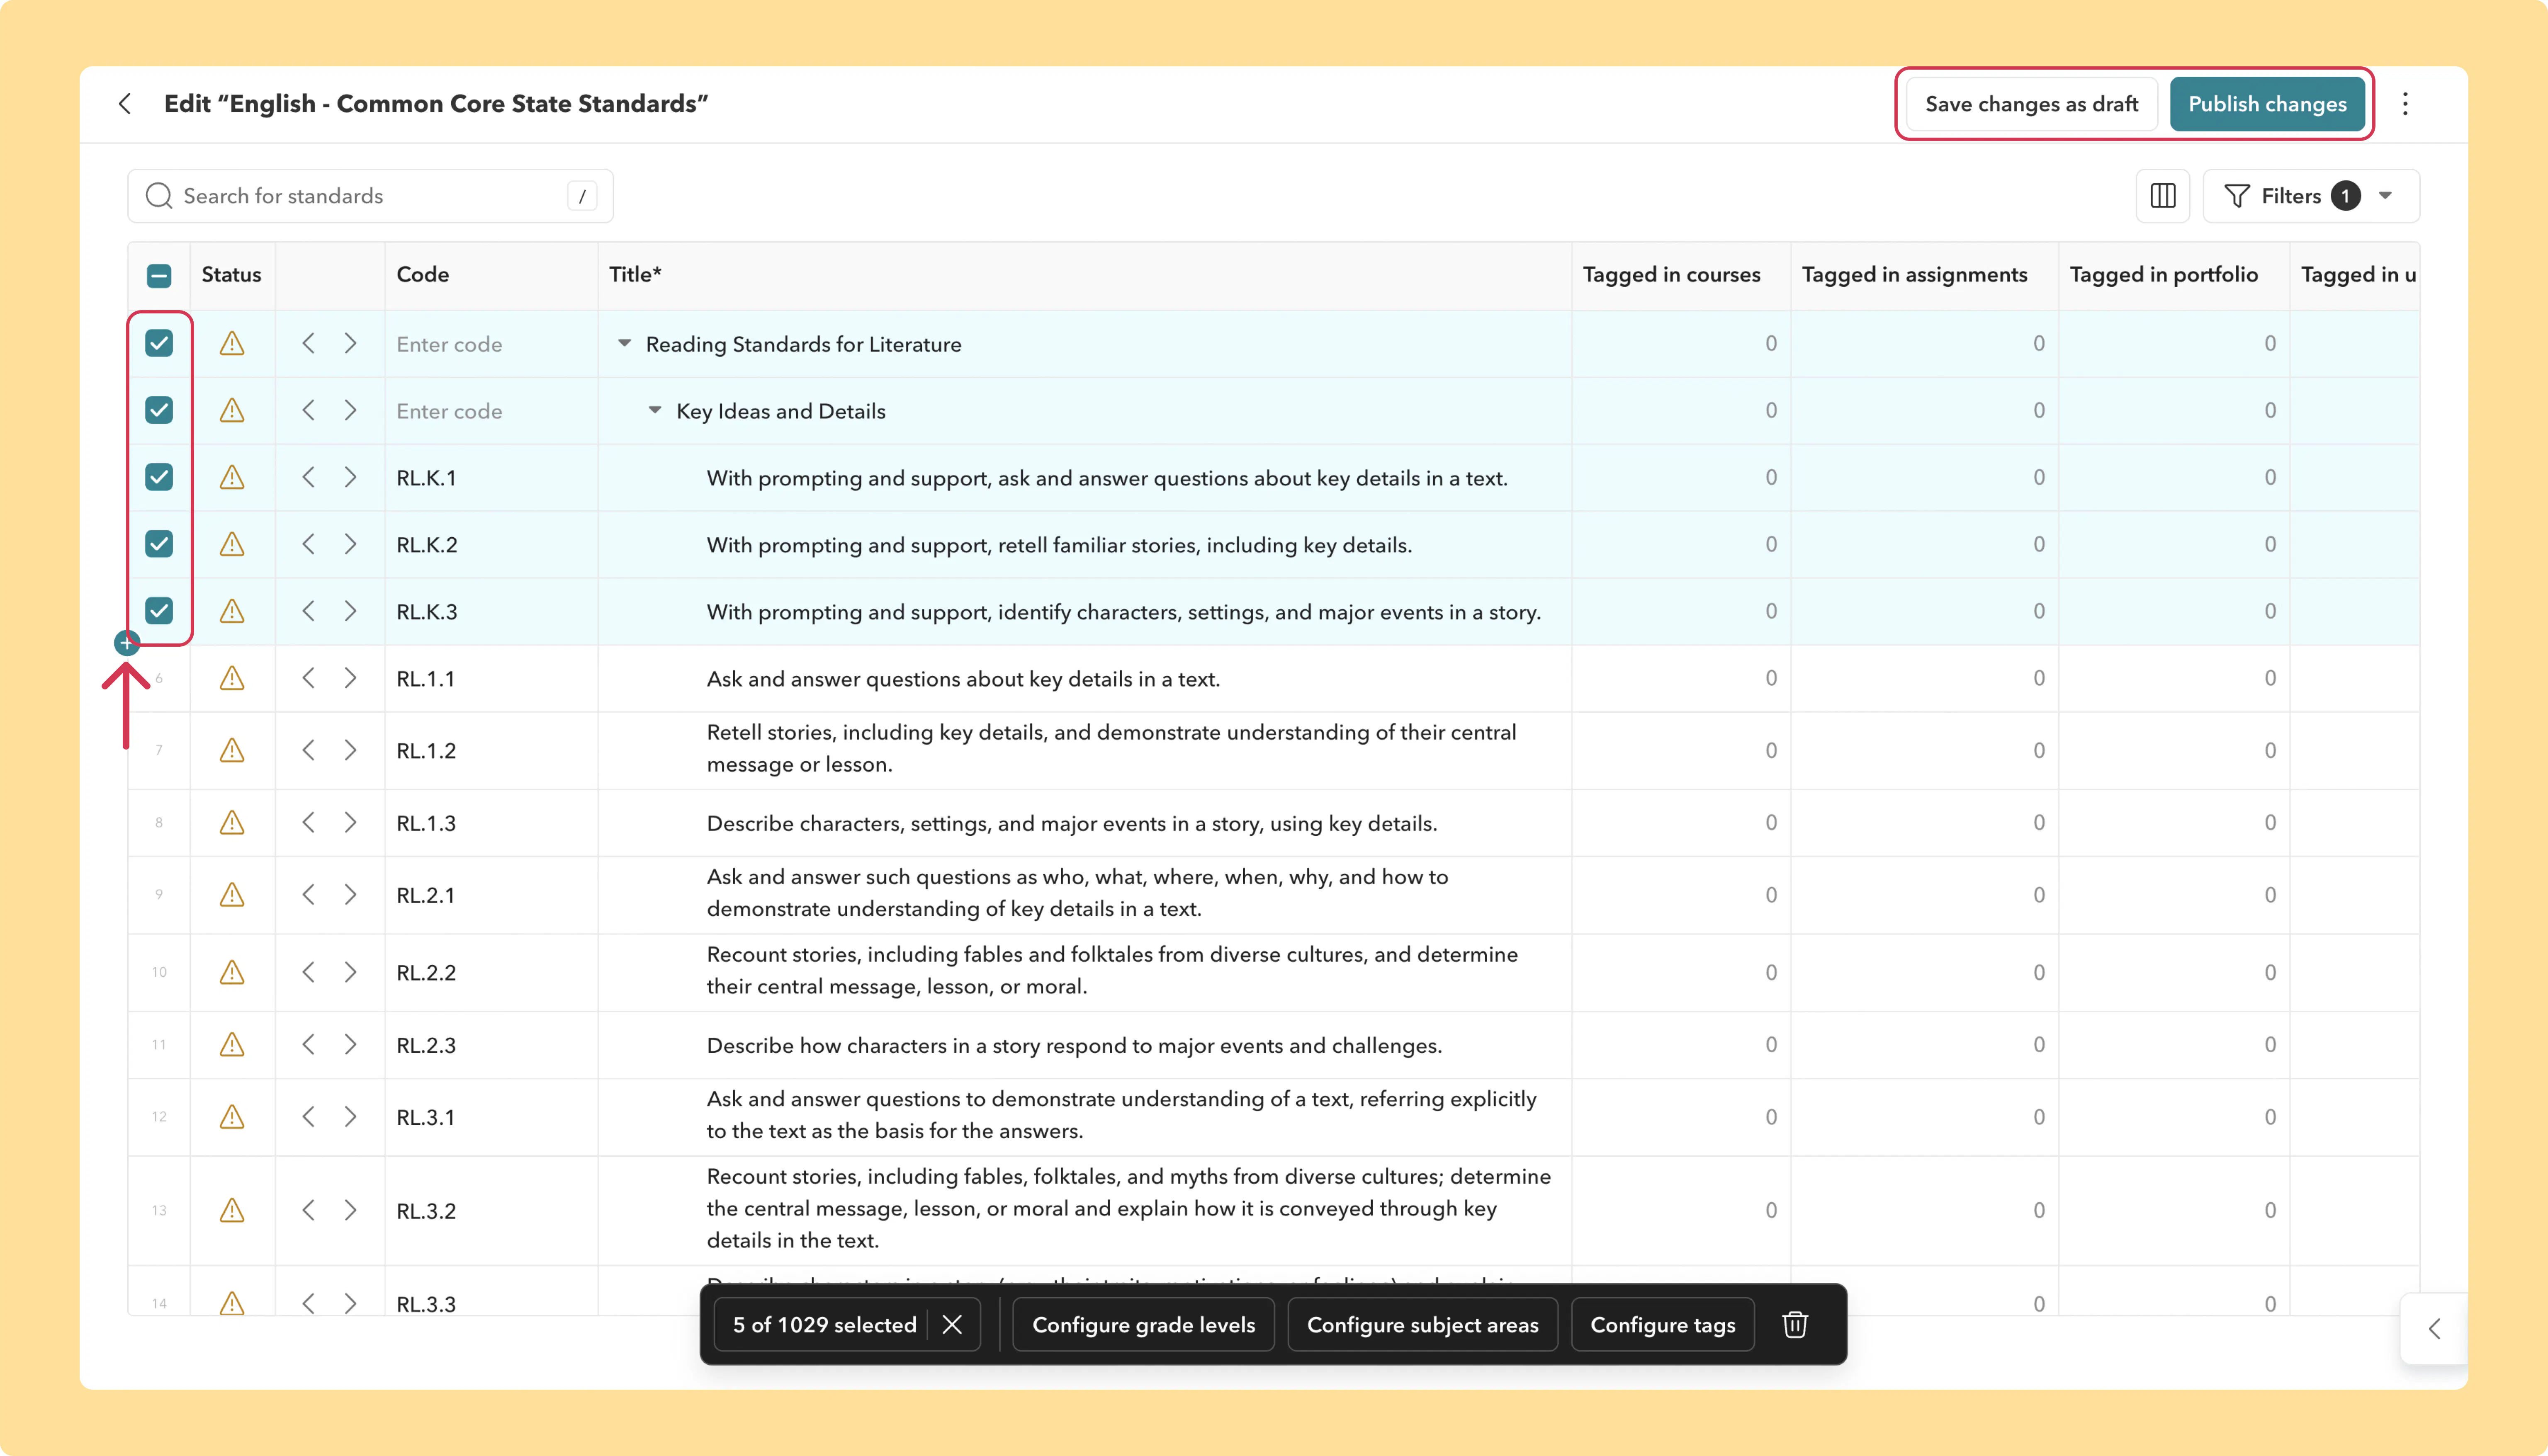This screenshot has height=1456, width=2548.
Task: Click the Enter code field for Reading Standards
Action: pos(491,344)
